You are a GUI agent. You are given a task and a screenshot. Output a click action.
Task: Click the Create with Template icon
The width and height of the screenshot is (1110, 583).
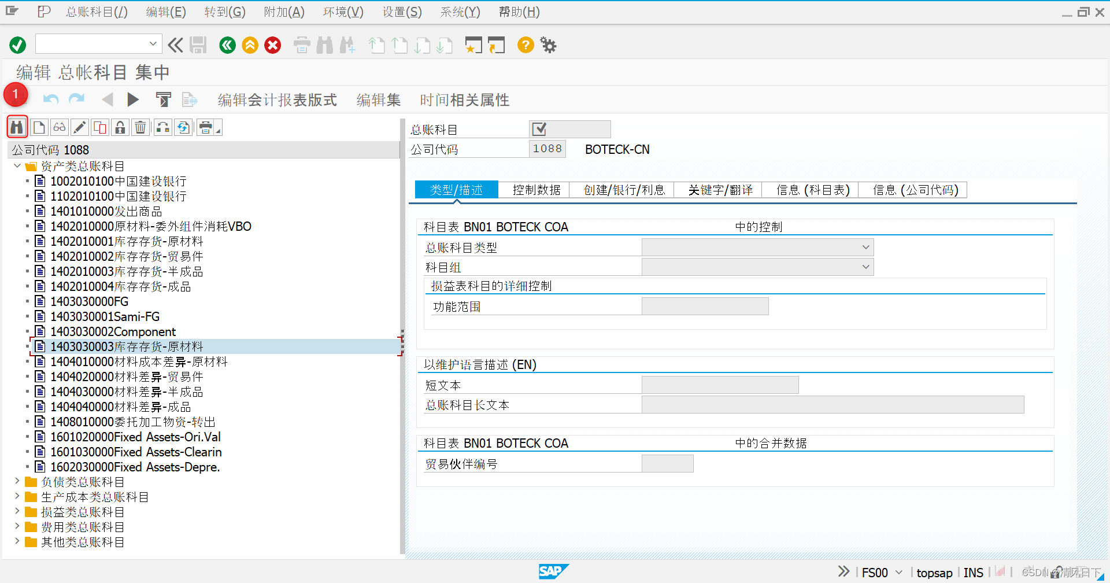(x=190, y=99)
